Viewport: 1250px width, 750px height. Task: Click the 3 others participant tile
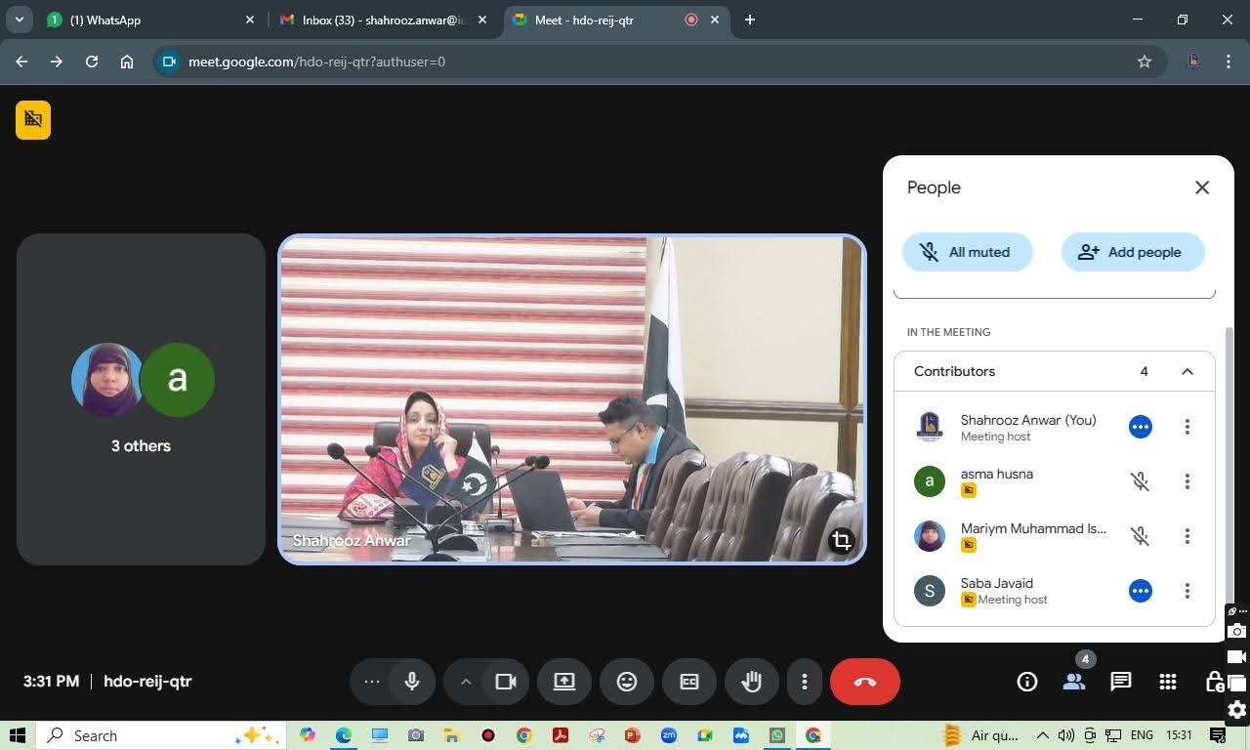141,398
